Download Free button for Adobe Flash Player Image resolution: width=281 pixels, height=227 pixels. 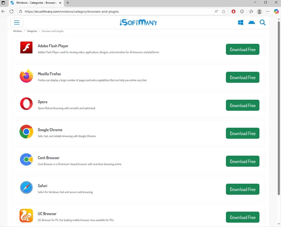(243, 49)
